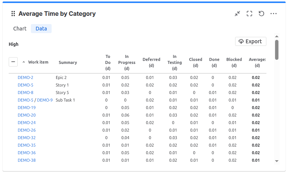
Task: Click the vertical scrollbar thumb
Action: coord(277,50)
